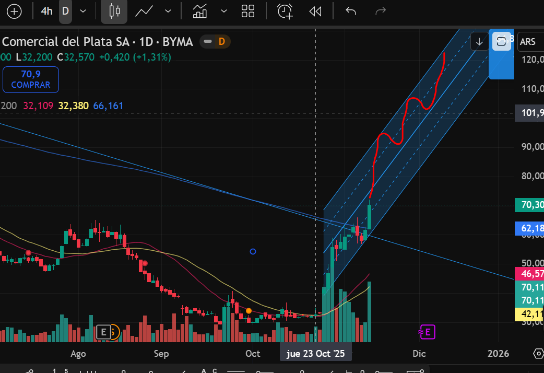Viewport: 544px width, 373px height.
Task: Redo the last chart action
Action: pyautogui.click(x=381, y=11)
